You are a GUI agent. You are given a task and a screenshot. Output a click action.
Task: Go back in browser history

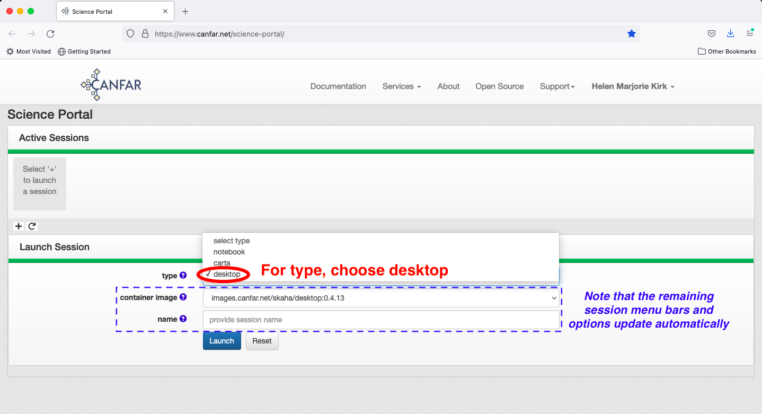[12, 33]
